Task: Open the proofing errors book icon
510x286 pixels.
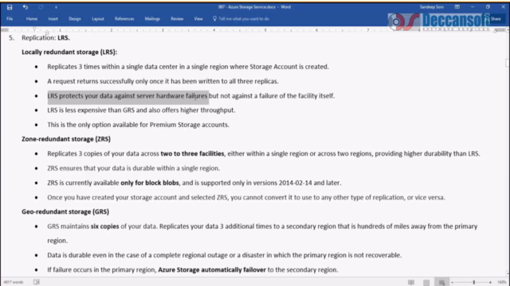Action: click(37, 282)
